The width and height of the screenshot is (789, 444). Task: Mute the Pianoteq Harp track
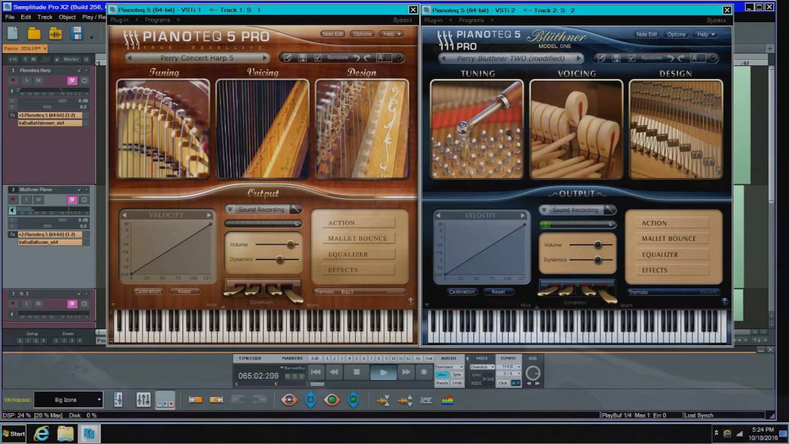point(38,80)
